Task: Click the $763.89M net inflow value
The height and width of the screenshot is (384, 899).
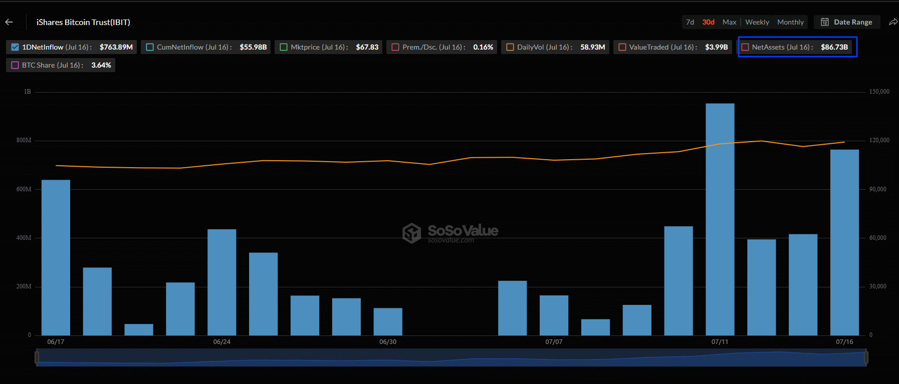Action: tap(116, 47)
